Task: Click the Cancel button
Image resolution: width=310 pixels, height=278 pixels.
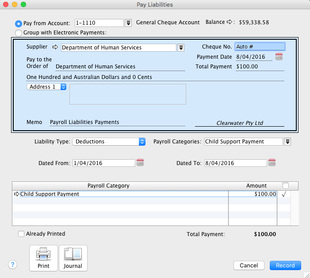Action: tap(249, 265)
